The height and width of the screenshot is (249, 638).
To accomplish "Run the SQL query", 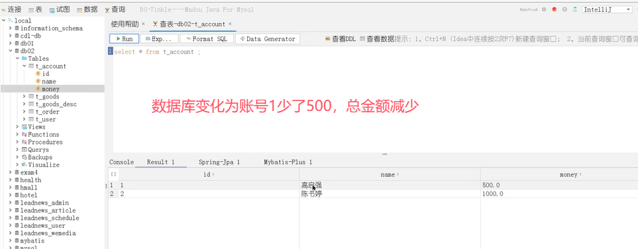I will tap(124, 39).
